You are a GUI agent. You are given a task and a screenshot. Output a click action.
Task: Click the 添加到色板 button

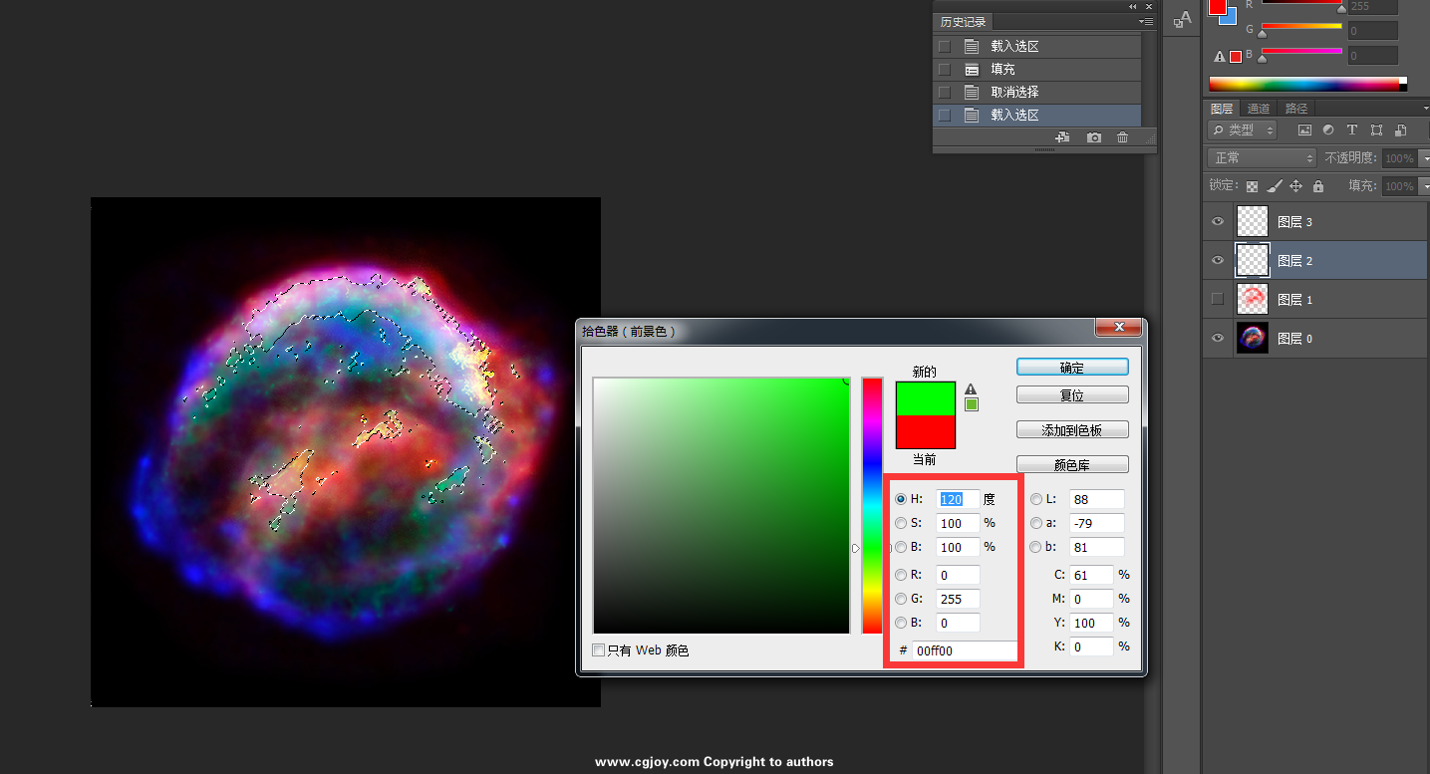[x=1072, y=430]
